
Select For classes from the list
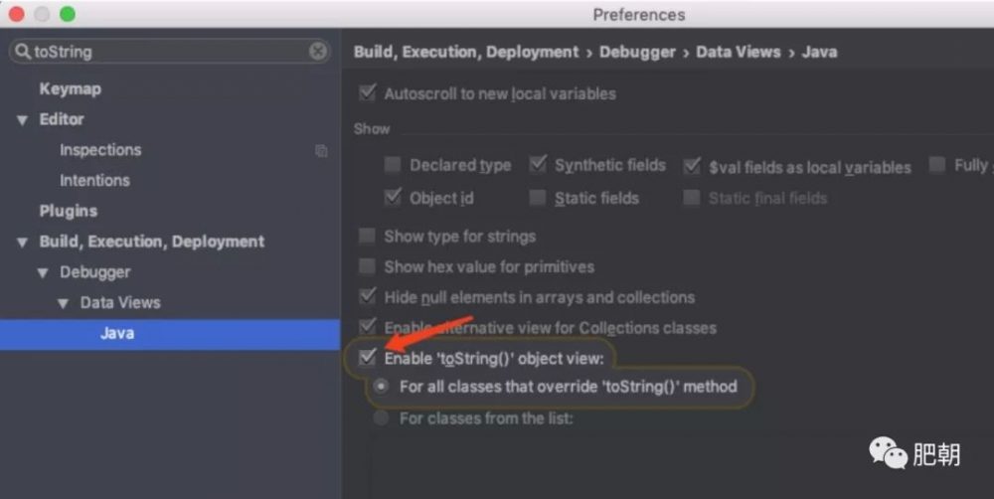[x=381, y=417]
